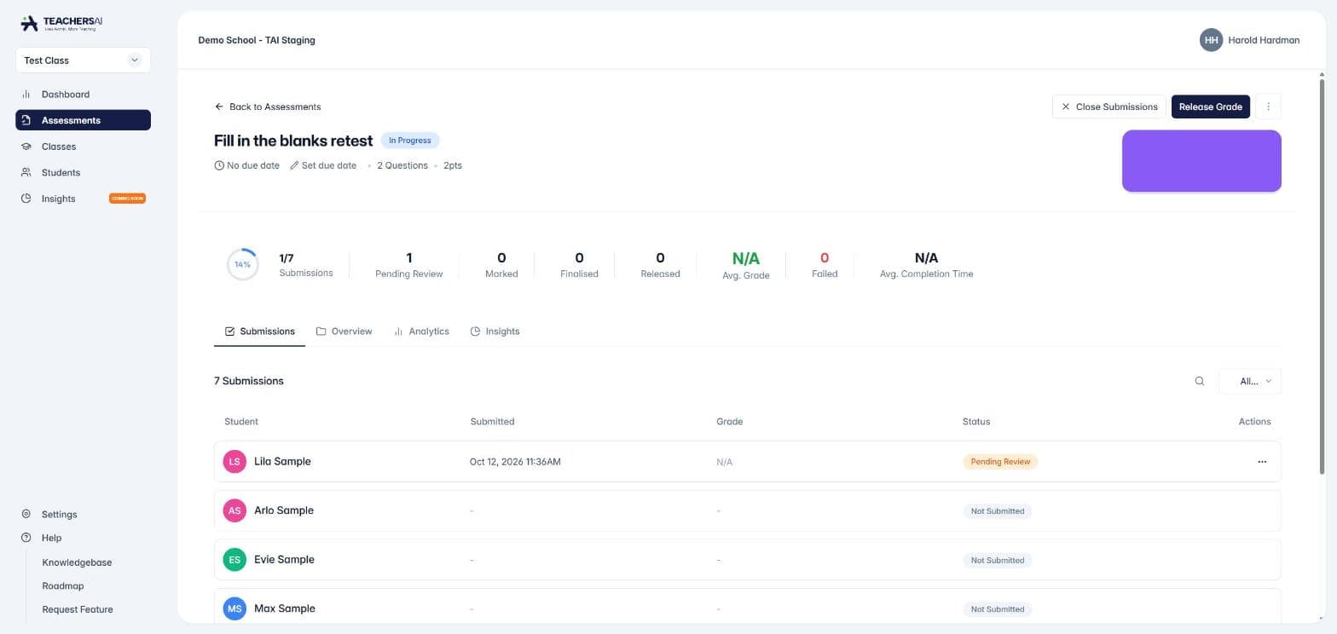
Task: Open Students in the sidebar
Action: coord(83,172)
